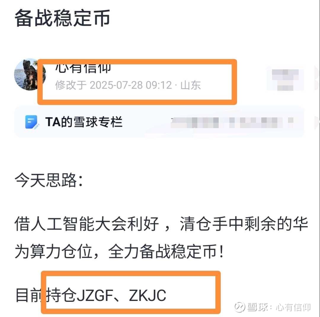Click the 雪球:心有信仰 watermark text
Image resolution: width=320 pixels, height=317 pixels.
coord(279,307)
